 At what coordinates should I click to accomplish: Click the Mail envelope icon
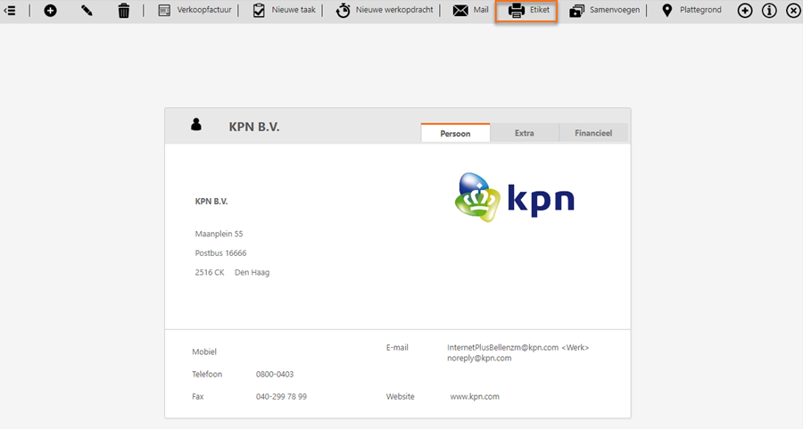pos(460,10)
